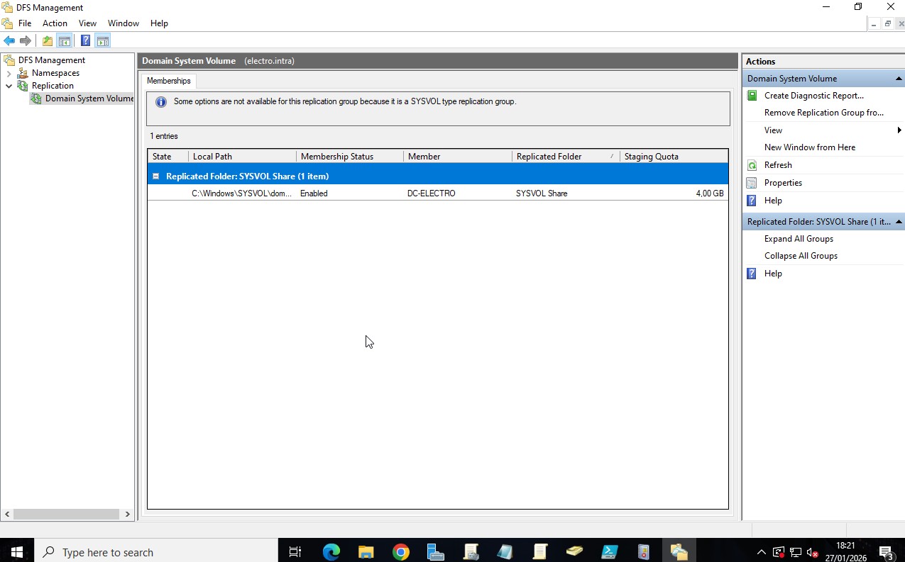
Task: Click Remove Replication Group action
Action: pyautogui.click(x=823, y=113)
